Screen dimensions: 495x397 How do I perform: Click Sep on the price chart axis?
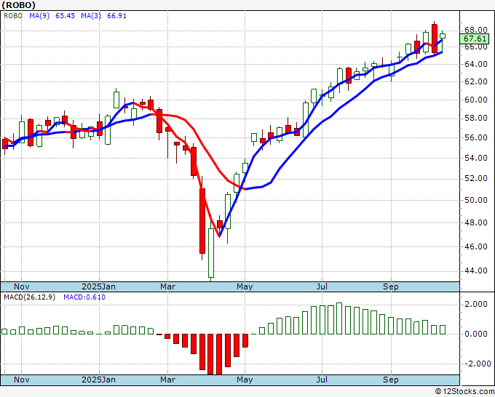click(391, 286)
